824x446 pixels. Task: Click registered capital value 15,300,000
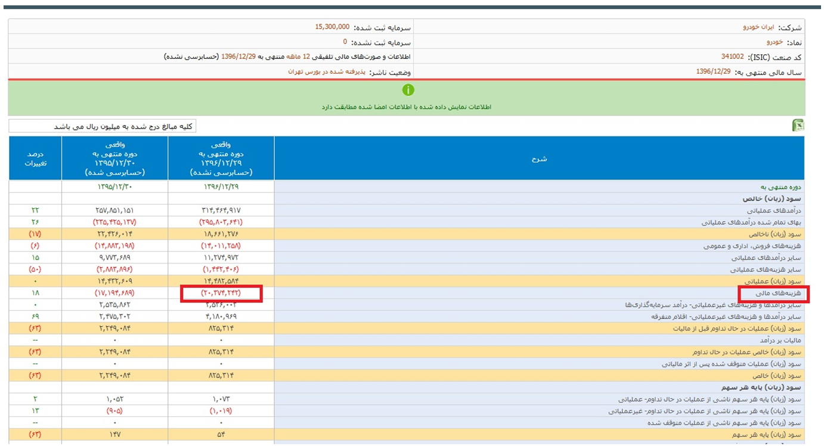pyautogui.click(x=332, y=27)
